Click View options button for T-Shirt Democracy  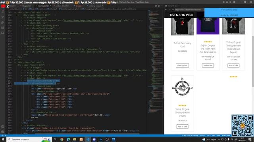182,65
